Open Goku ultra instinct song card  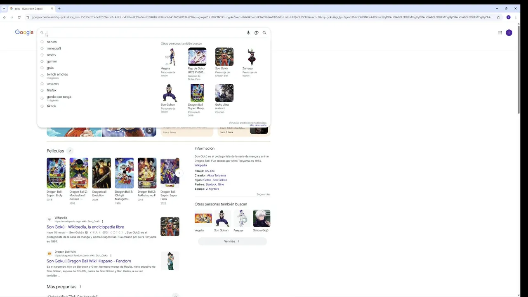224,98
